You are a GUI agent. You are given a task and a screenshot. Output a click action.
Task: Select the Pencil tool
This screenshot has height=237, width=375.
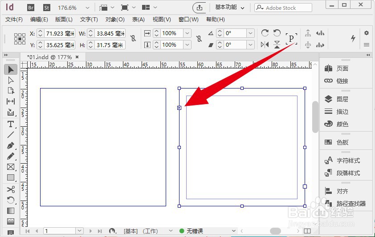click(x=11, y=156)
